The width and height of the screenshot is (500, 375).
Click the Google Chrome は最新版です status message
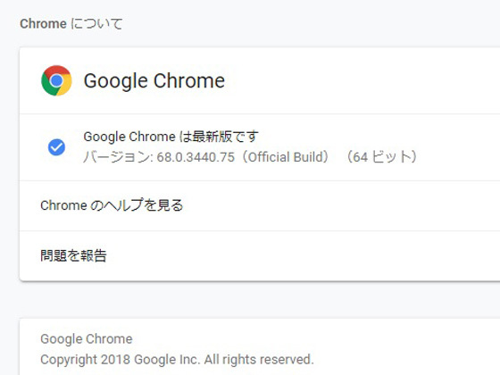(171, 137)
